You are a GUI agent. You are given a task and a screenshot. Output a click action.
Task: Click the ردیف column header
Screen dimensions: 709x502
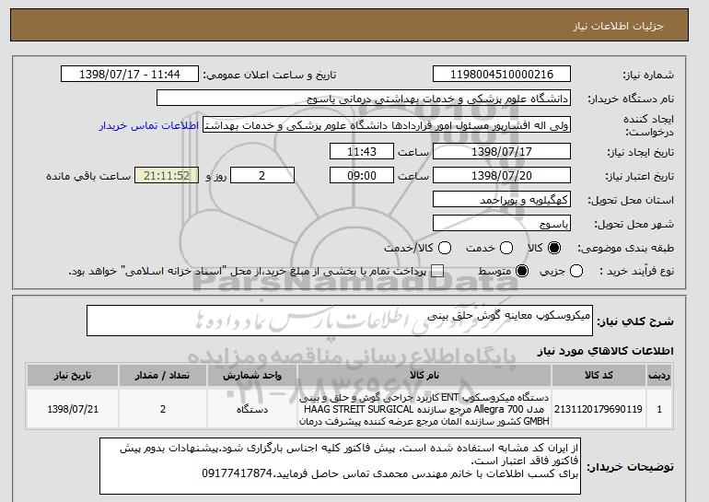click(659, 376)
